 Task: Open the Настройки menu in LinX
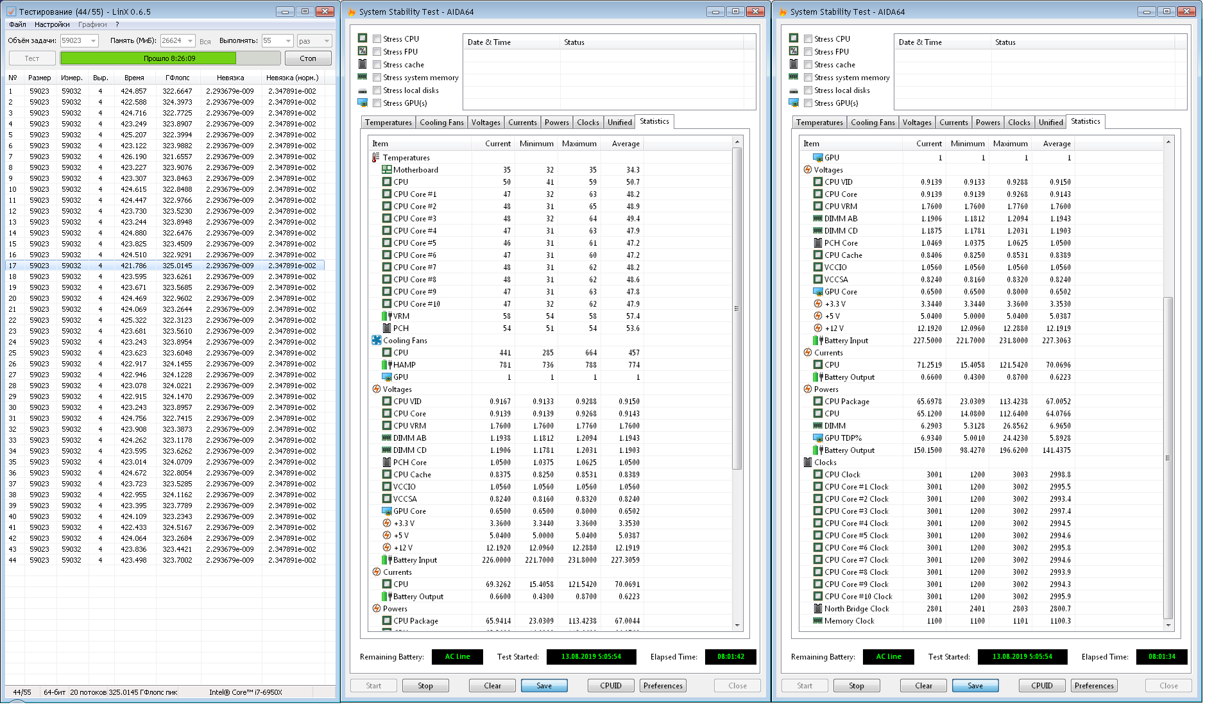click(x=52, y=24)
